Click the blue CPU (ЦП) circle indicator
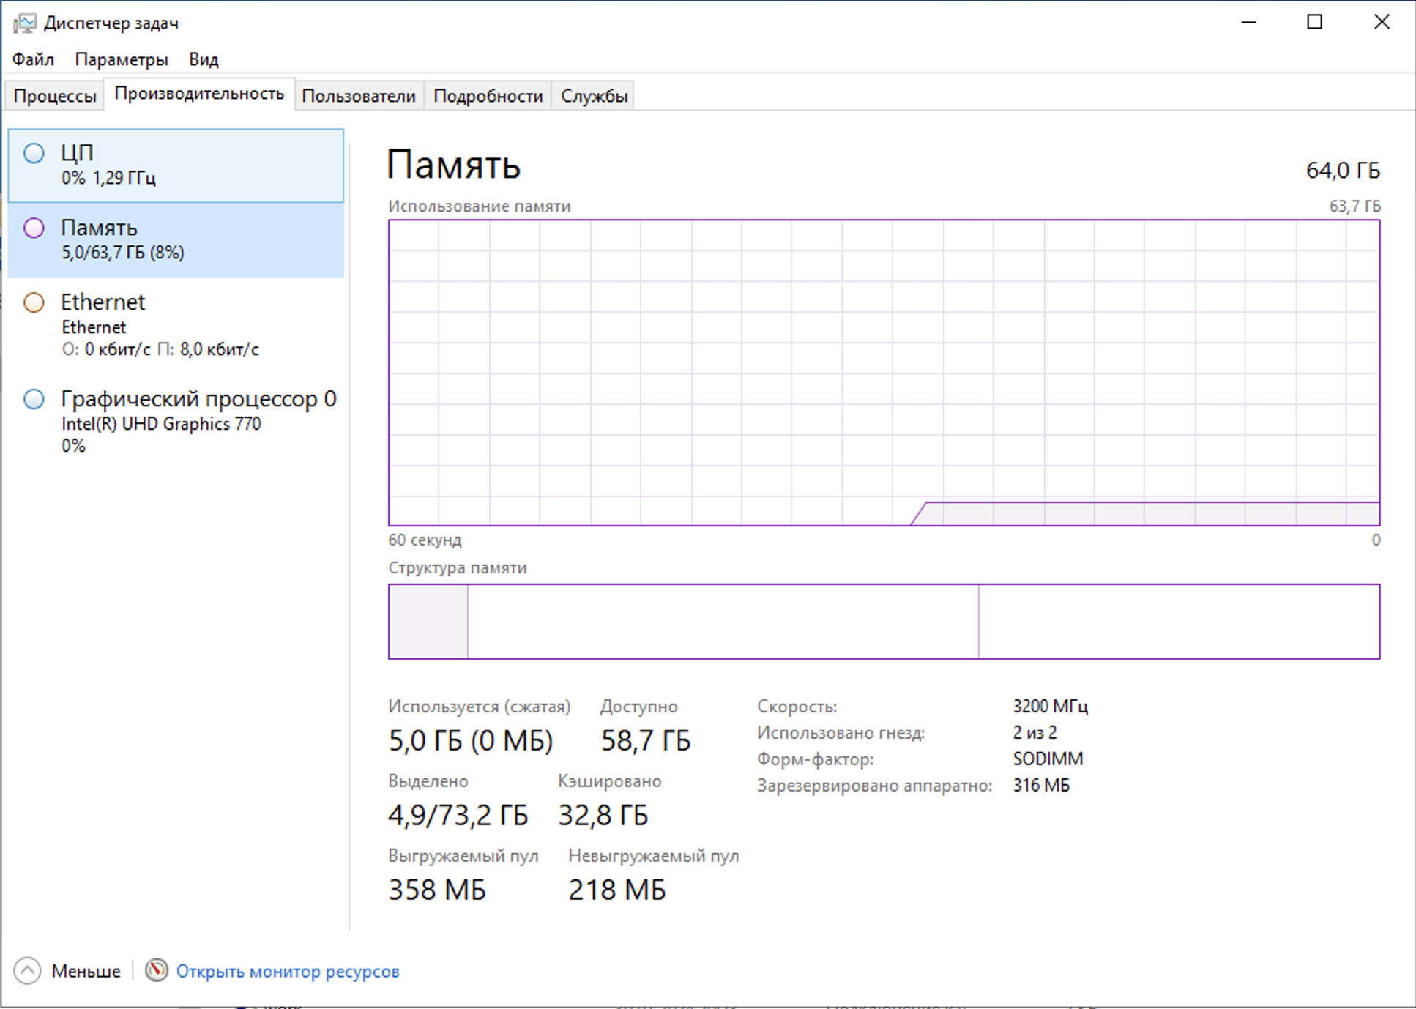Screen dimensions: 1416x1009 point(34,153)
